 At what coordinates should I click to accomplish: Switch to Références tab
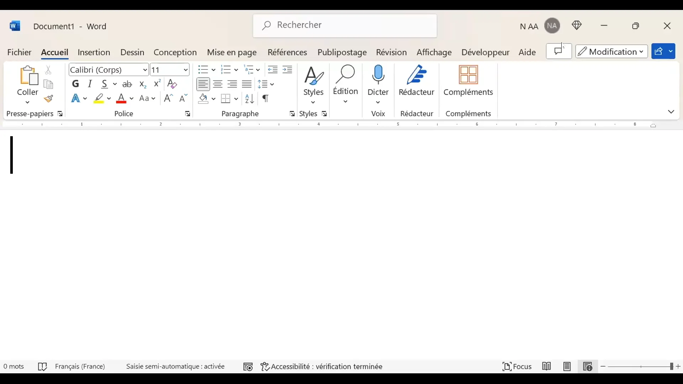tap(288, 53)
